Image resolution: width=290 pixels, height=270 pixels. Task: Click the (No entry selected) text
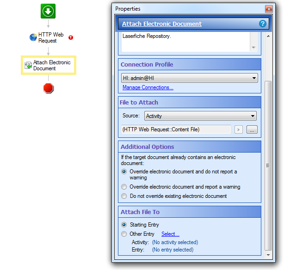coord(173,250)
